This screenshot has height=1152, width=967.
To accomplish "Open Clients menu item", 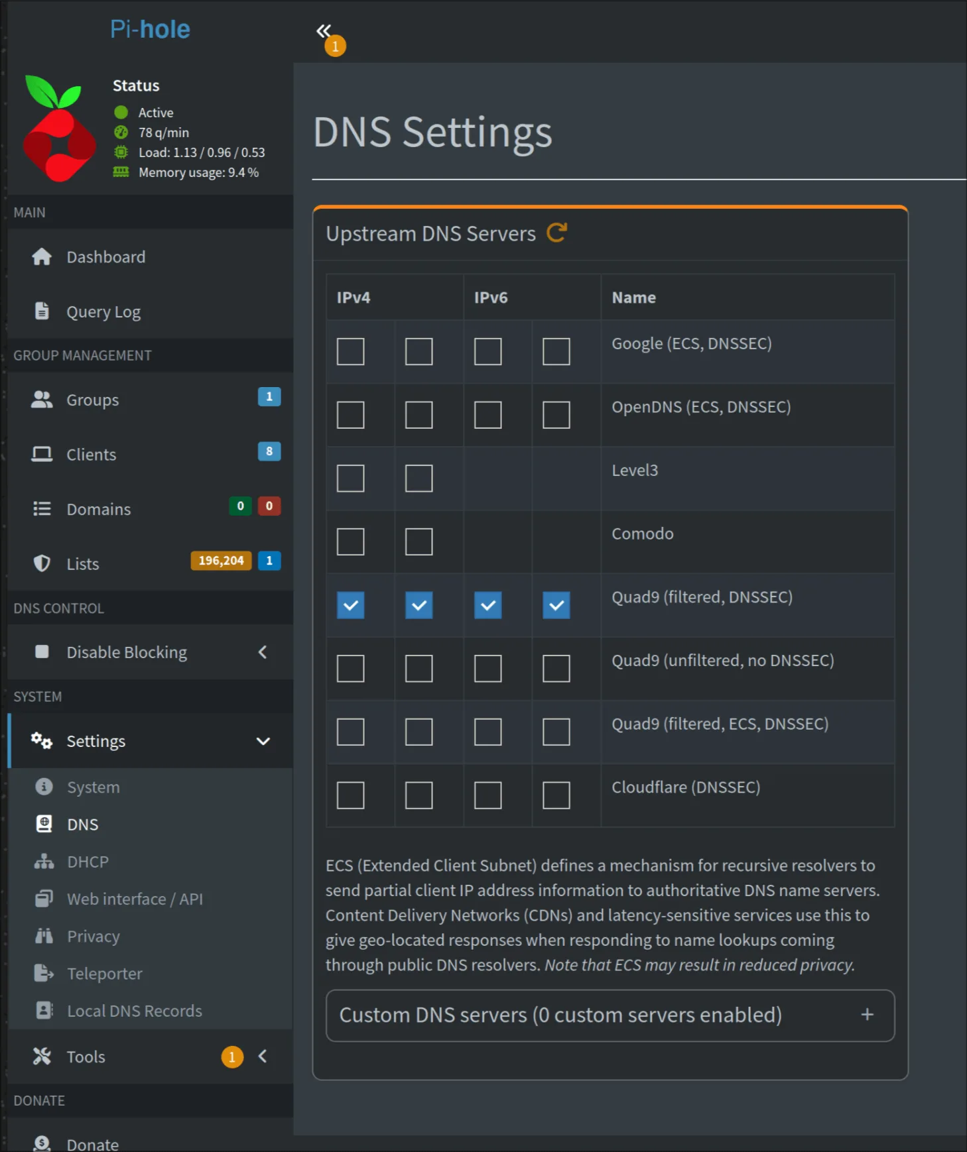I will (150, 455).
